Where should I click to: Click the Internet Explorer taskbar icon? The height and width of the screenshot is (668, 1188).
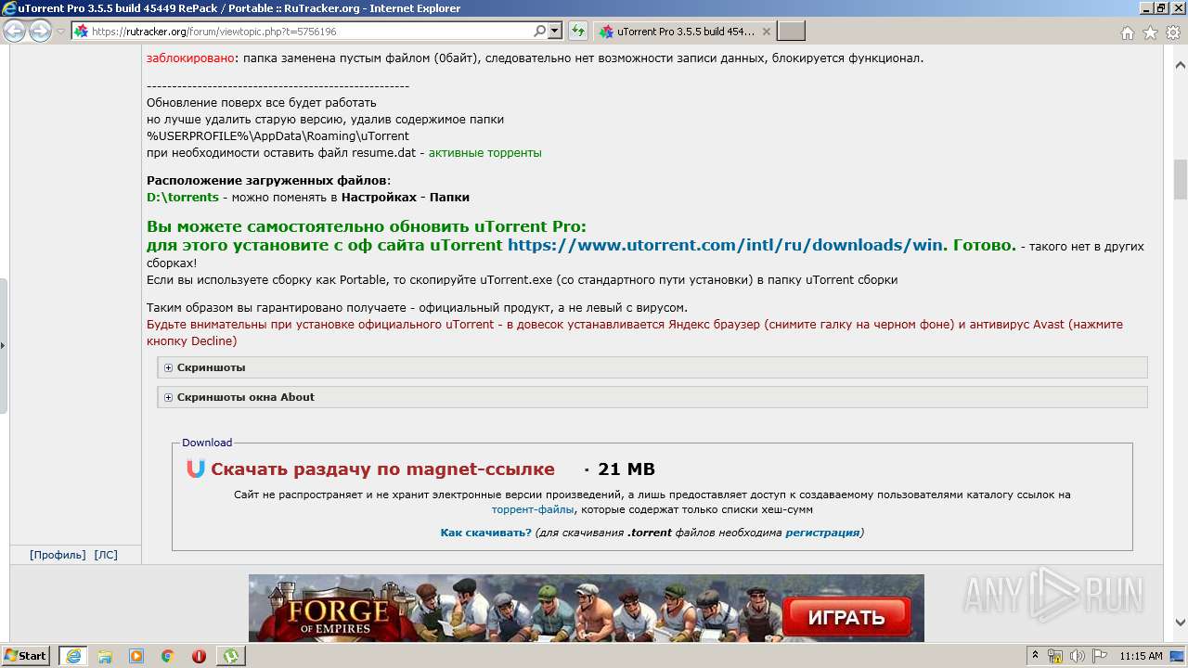click(x=73, y=655)
